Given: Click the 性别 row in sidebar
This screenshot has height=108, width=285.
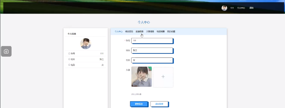Looking at the screenshot, I should coord(86,65).
